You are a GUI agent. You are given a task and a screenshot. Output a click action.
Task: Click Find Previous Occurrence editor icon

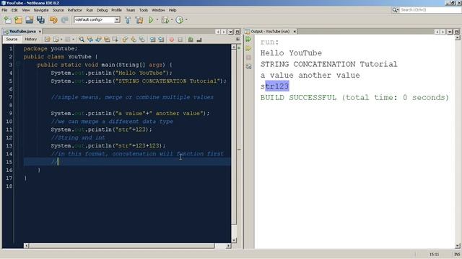click(90, 40)
